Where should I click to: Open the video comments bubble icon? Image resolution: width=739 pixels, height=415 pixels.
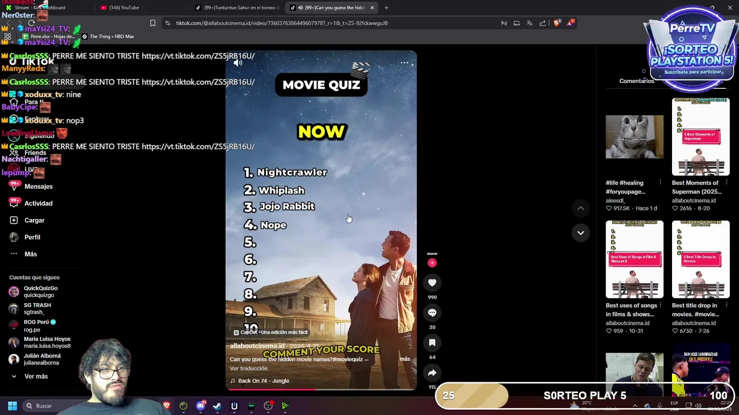432,312
